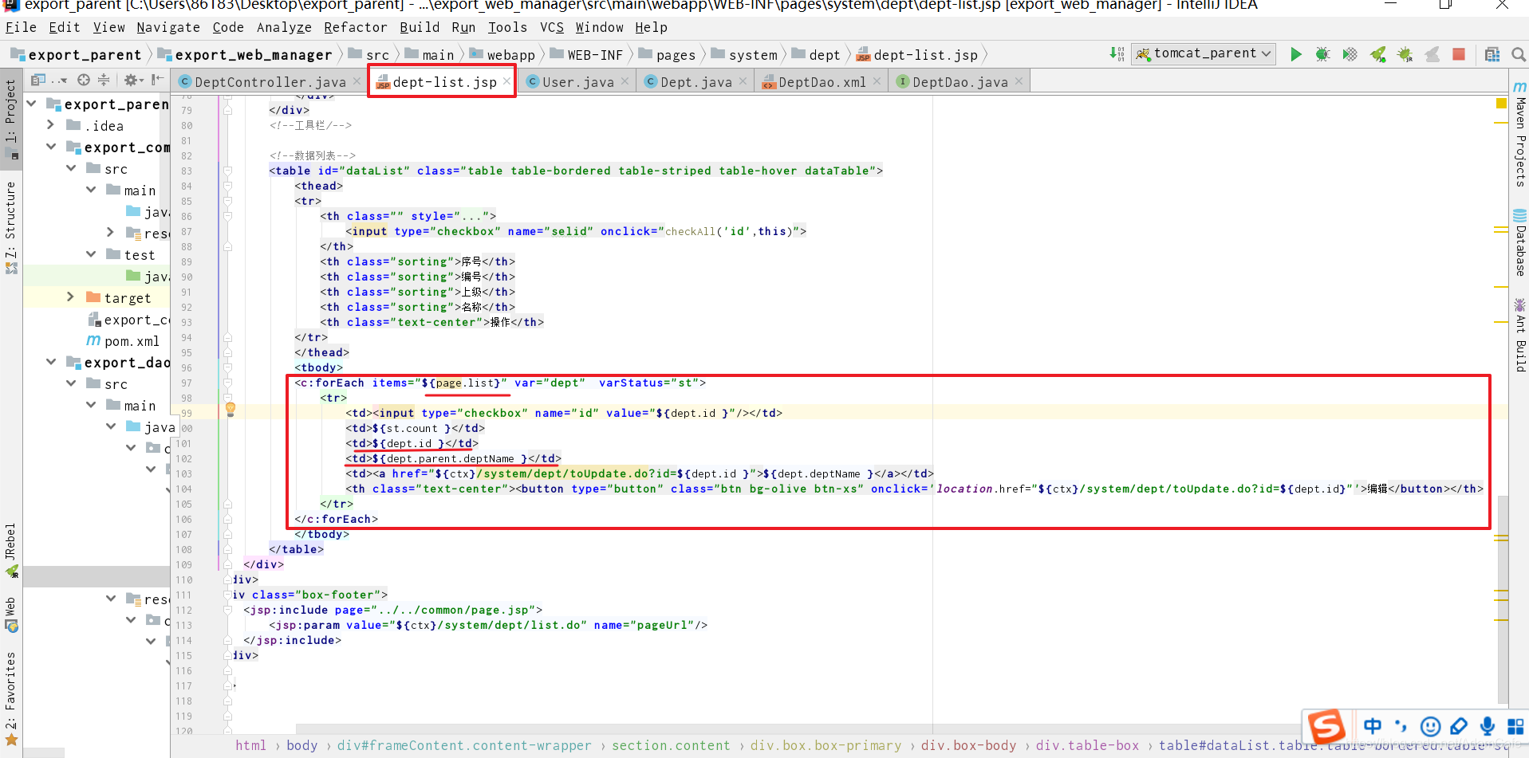The height and width of the screenshot is (758, 1529).
Task: Expand the .idea folder
Action: [51, 125]
